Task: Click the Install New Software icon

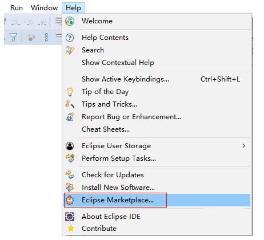Action: pos(70,188)
